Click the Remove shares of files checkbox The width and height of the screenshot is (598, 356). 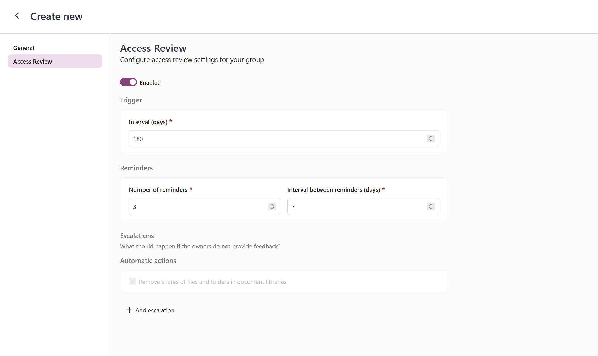coord(132,282)
